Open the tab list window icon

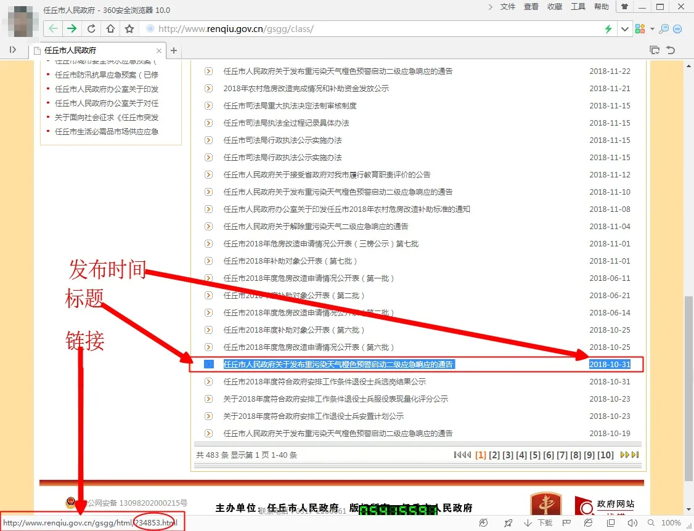[654, 50]
